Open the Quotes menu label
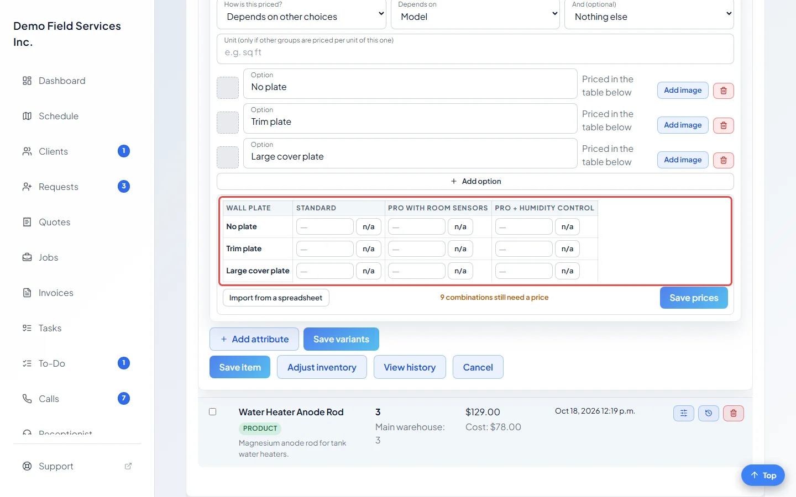 click(54, 222)
